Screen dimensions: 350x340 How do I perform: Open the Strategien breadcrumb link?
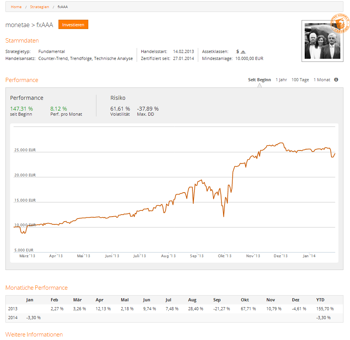(x=39, y=7)
